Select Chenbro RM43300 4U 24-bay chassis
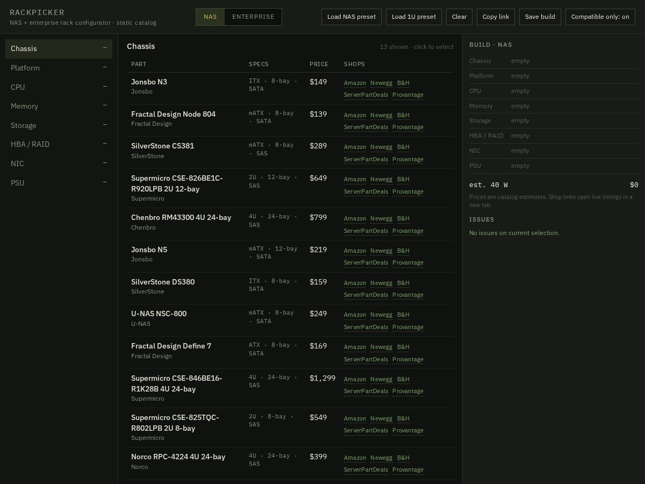 click(290, 224)
